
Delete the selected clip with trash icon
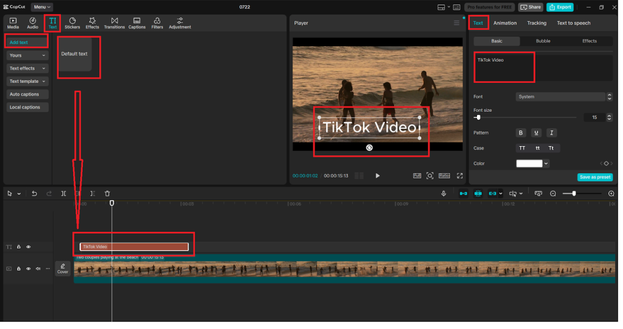point(107,193)
